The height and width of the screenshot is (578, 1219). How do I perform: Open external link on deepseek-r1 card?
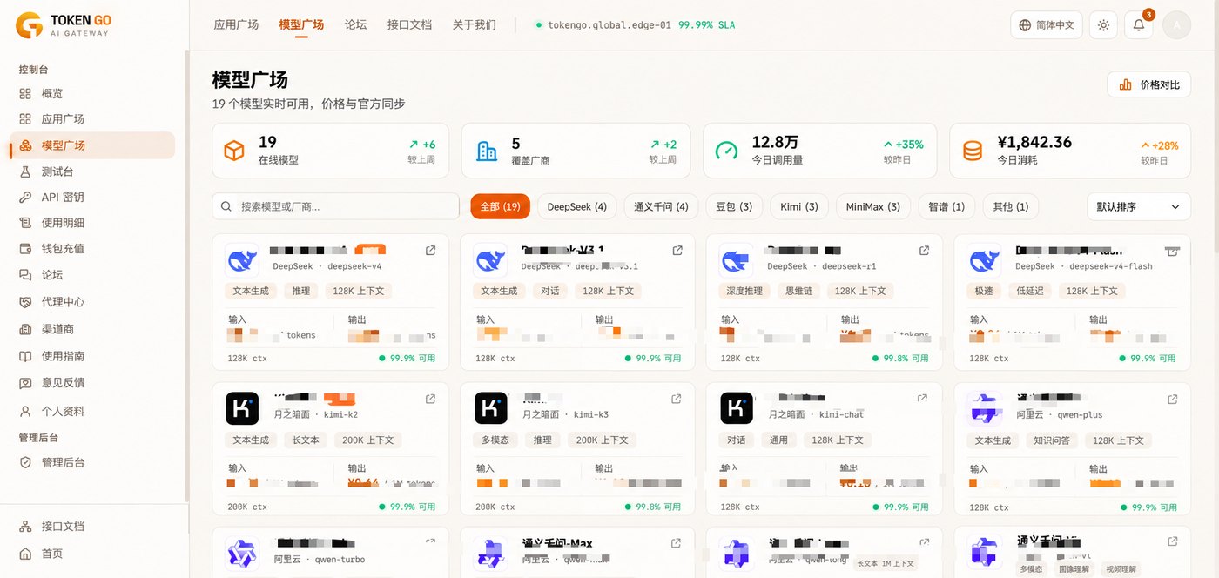tap(924, 251)
